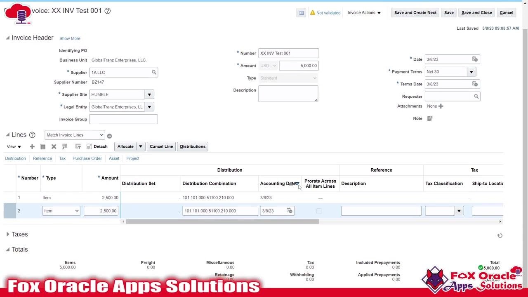Screen dimensions: 528x297
Task: Click the Show More link
Action: click(x=70, y=38)
